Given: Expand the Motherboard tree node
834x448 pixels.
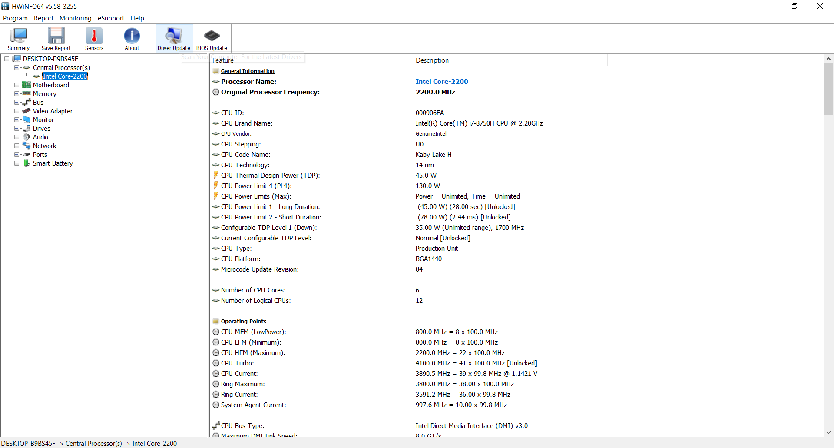Looking at the screenshot, I should [17, 85].
